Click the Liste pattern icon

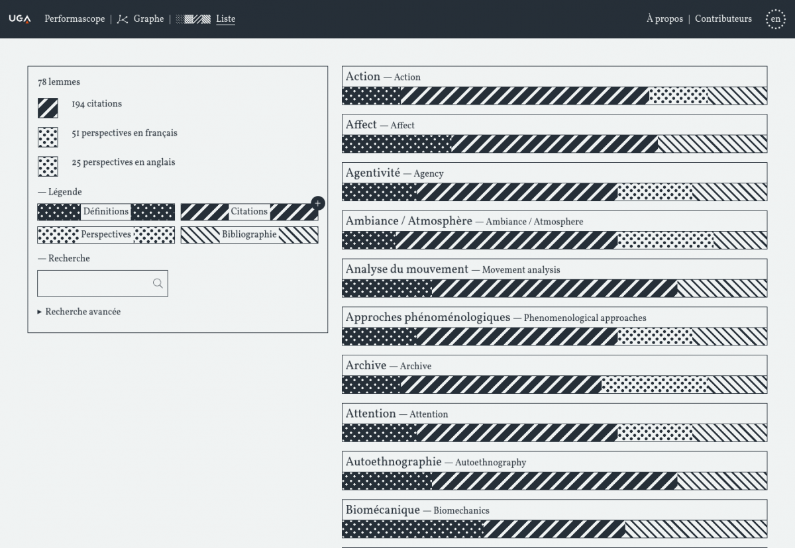(x=193, y=19)
